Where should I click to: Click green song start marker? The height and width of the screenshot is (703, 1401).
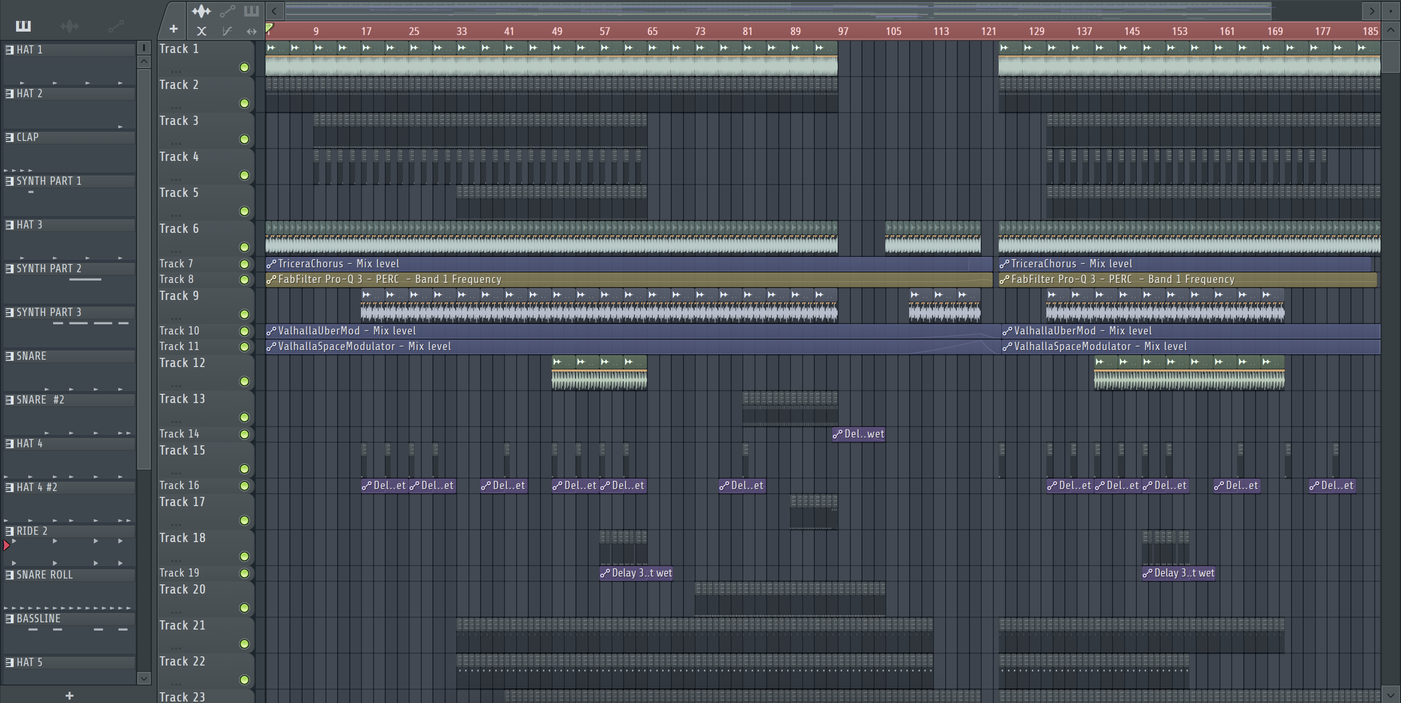point(269,28)
